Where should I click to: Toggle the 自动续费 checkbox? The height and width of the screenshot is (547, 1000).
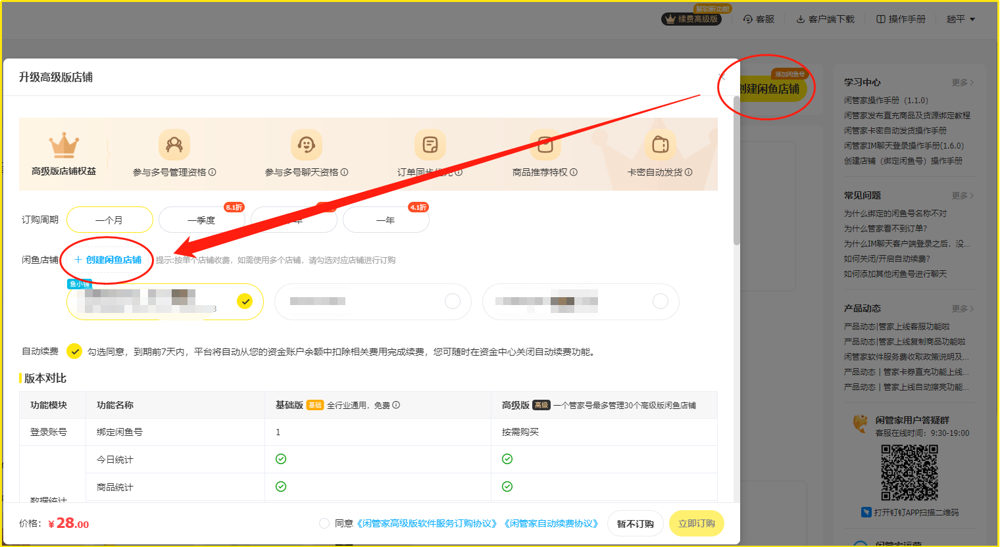(x=74, y=352)
